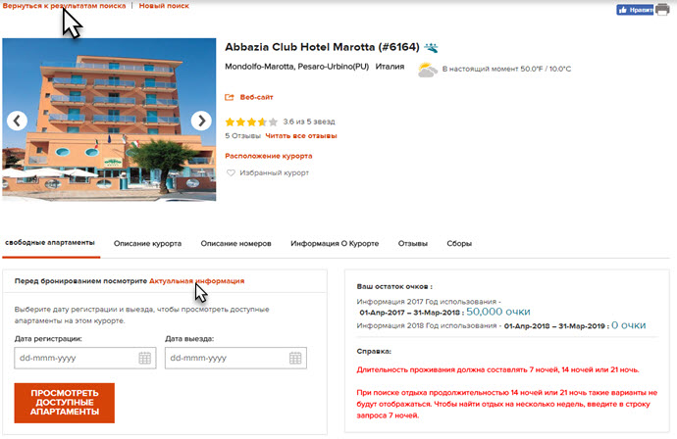Click the Новый поиск link
The width and height of the screenshot is (677, 439).
click(x=164, y=6)
